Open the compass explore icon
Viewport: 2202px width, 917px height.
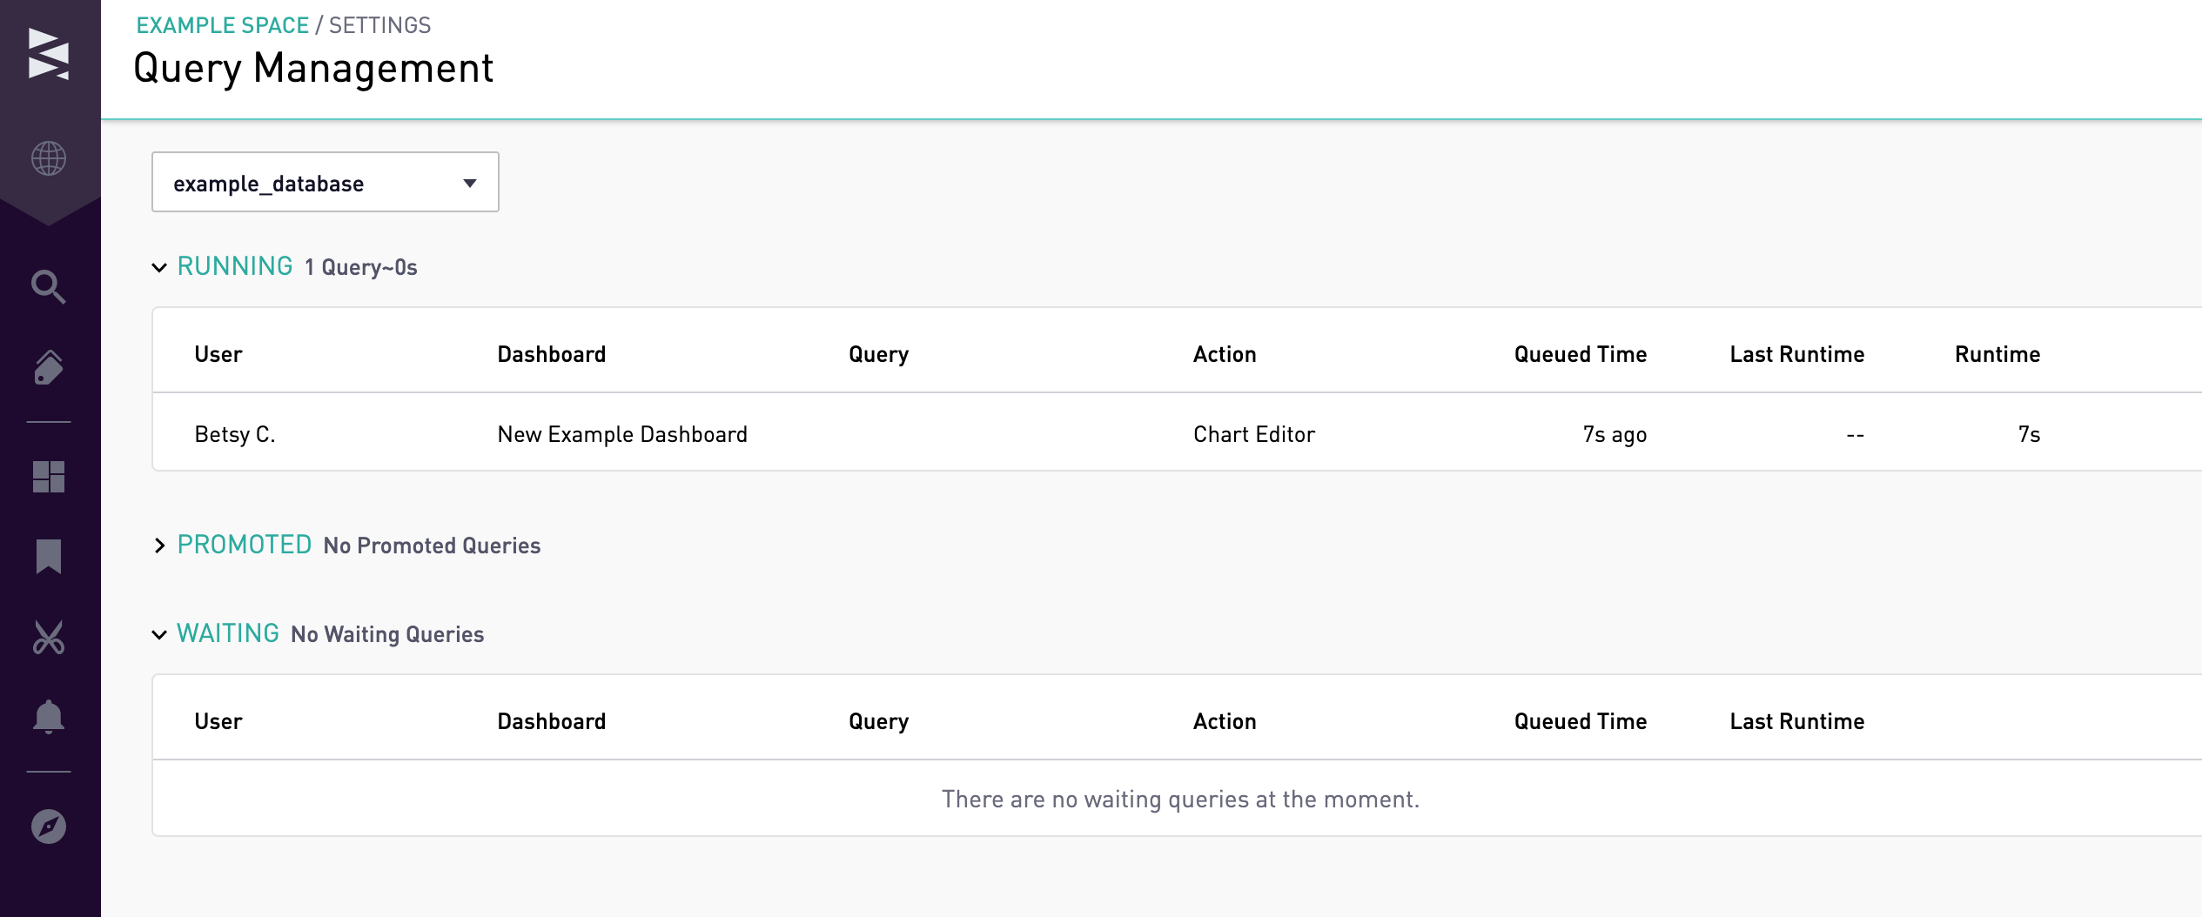coord(49,827)
